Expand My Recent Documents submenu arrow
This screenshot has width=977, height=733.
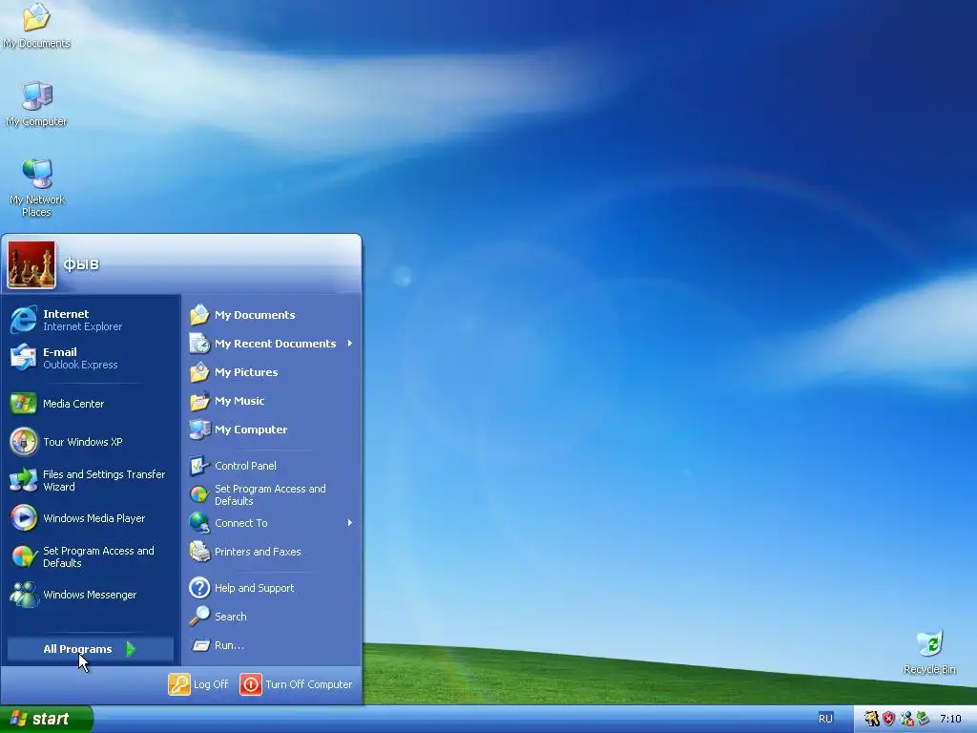click(x=350, y=344)
